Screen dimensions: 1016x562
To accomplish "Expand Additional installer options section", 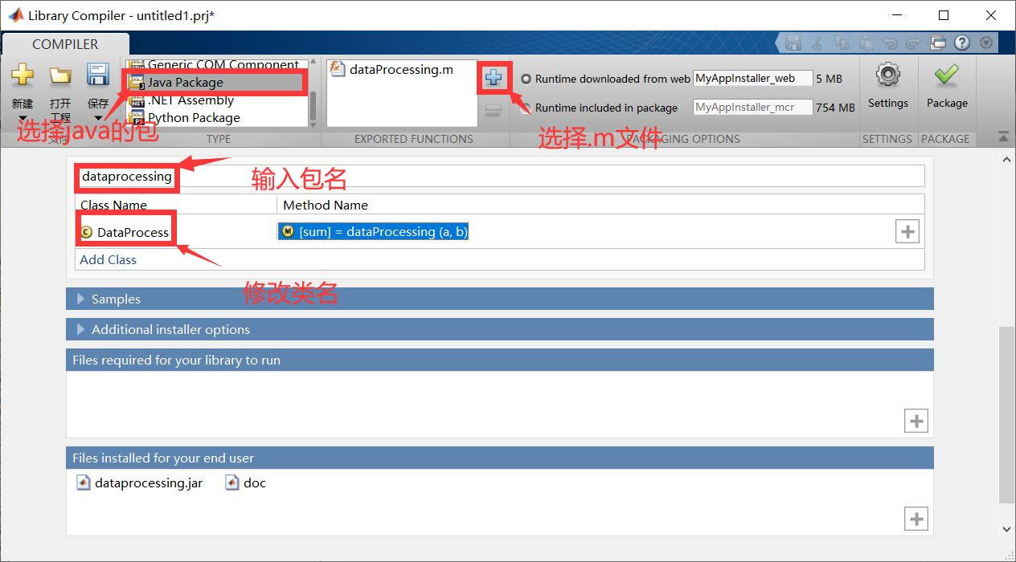I will pos(499,329).
